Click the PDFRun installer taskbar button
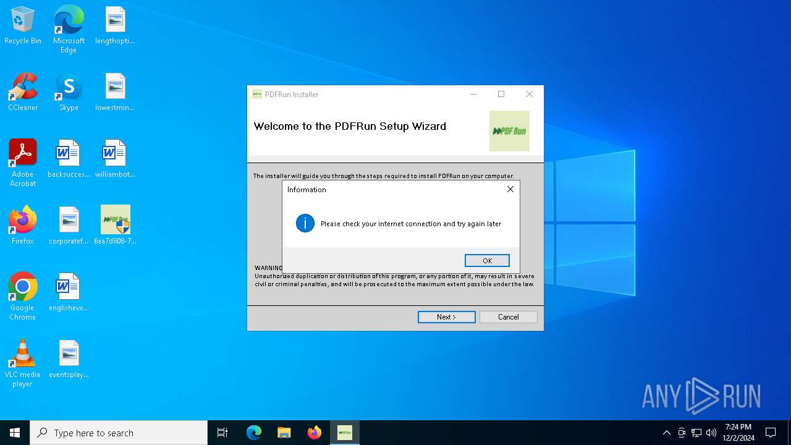Image resolution: width=791 pixels, height=445 pixels. 345,433
